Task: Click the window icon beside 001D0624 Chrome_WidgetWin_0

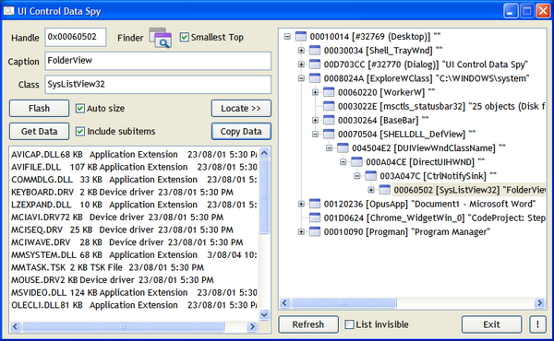Action: coord(315,218)
